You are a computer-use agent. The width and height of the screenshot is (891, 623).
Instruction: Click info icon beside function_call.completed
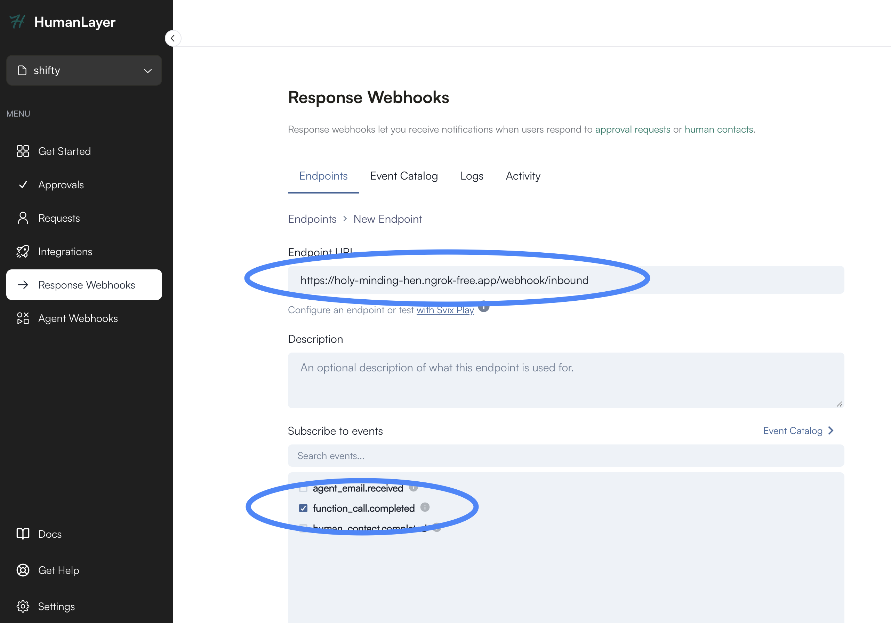tap(425, 507)
